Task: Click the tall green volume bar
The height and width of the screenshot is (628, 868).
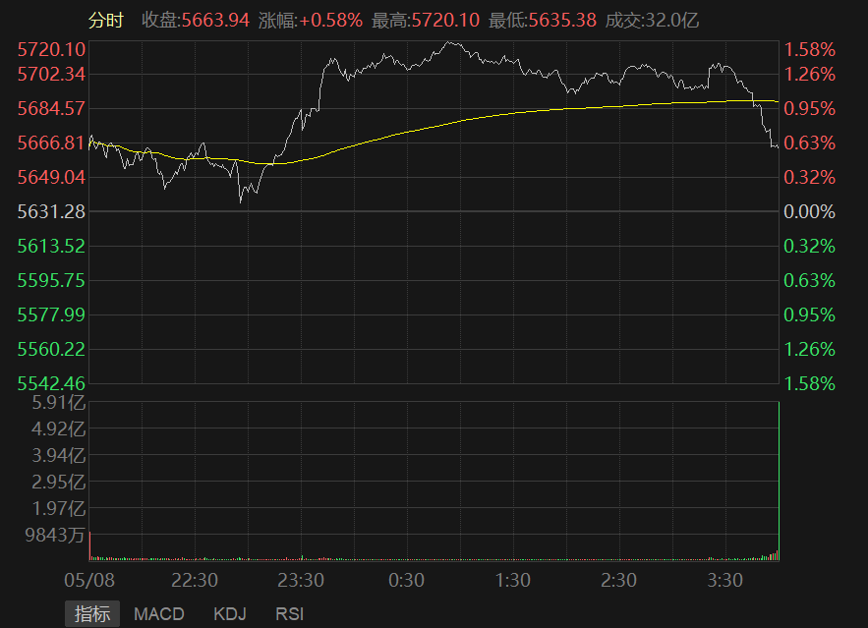Action: [x=778, y=482]
